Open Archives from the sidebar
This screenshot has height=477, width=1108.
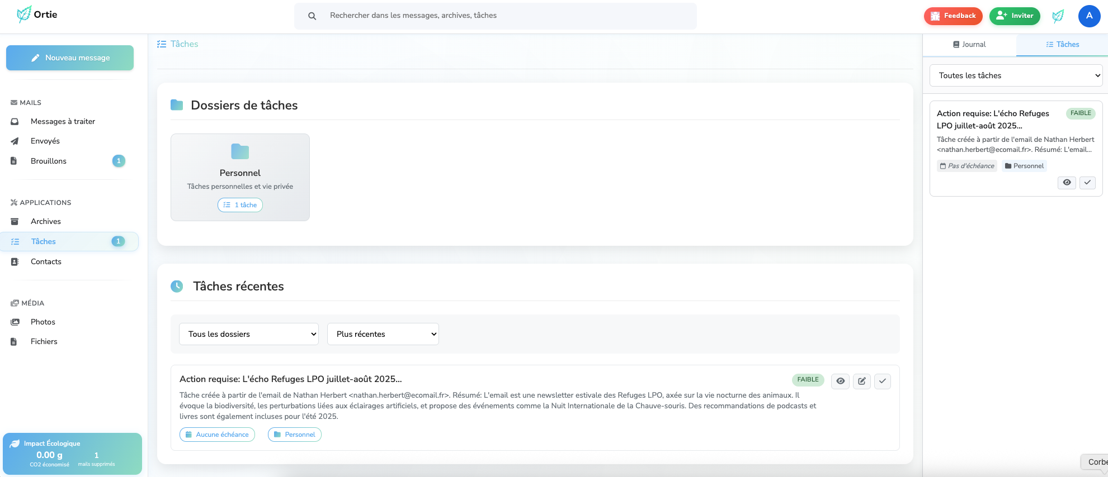pos(46,222)
